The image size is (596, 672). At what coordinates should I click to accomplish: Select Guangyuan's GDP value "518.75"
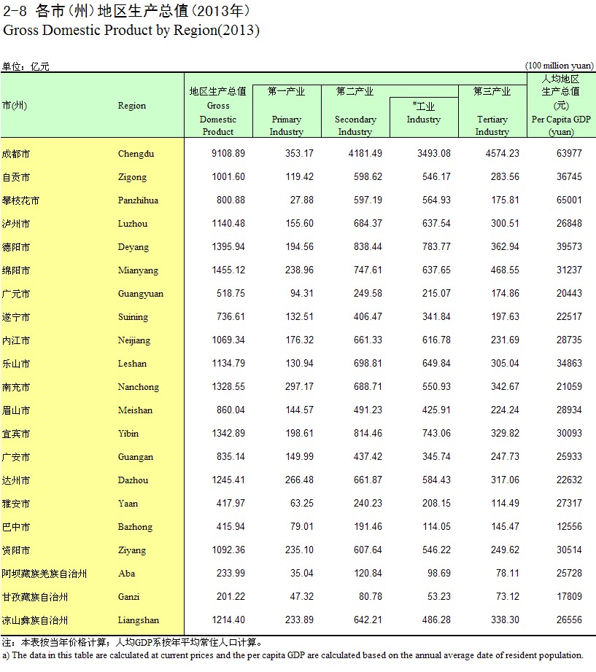pyautogui.click(x=231, y=294)
